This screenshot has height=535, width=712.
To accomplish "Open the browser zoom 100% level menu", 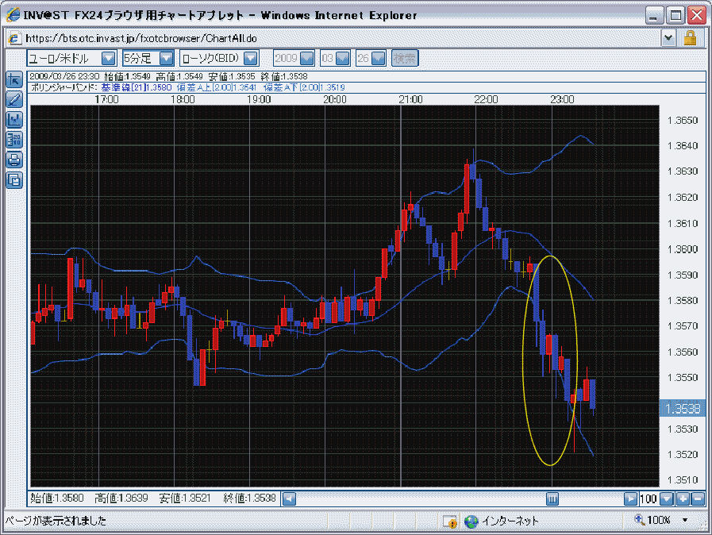I will [x=685, y=521].
